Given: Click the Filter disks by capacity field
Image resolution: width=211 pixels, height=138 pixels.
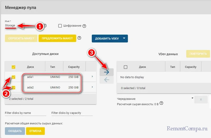Looking at the screenshot, I should point(72,113).
